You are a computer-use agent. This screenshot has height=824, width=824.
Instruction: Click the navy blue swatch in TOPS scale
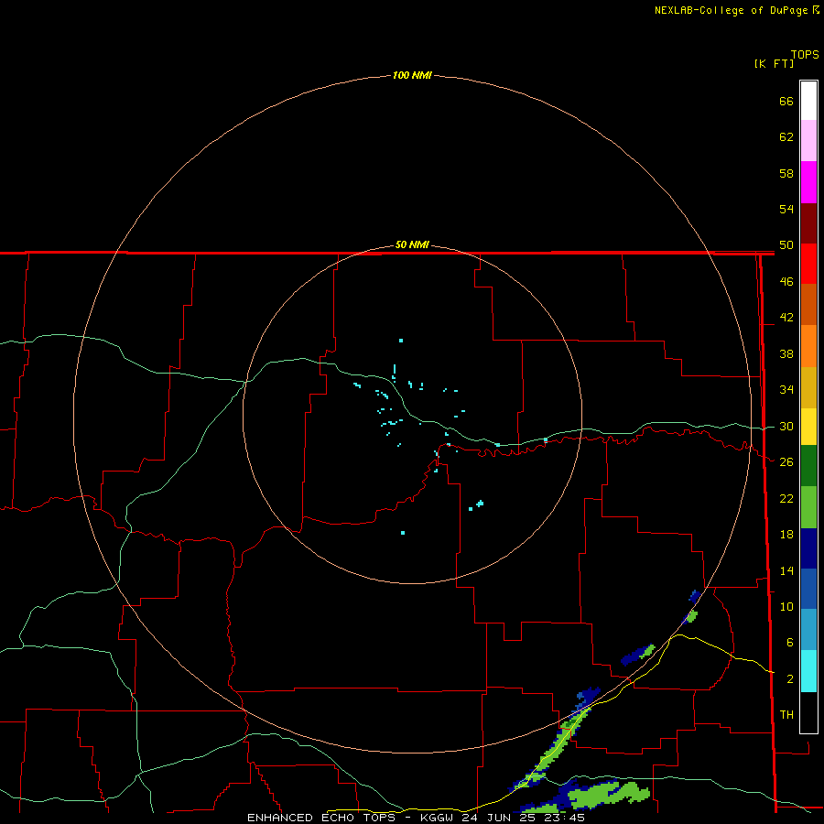(808, 548)
